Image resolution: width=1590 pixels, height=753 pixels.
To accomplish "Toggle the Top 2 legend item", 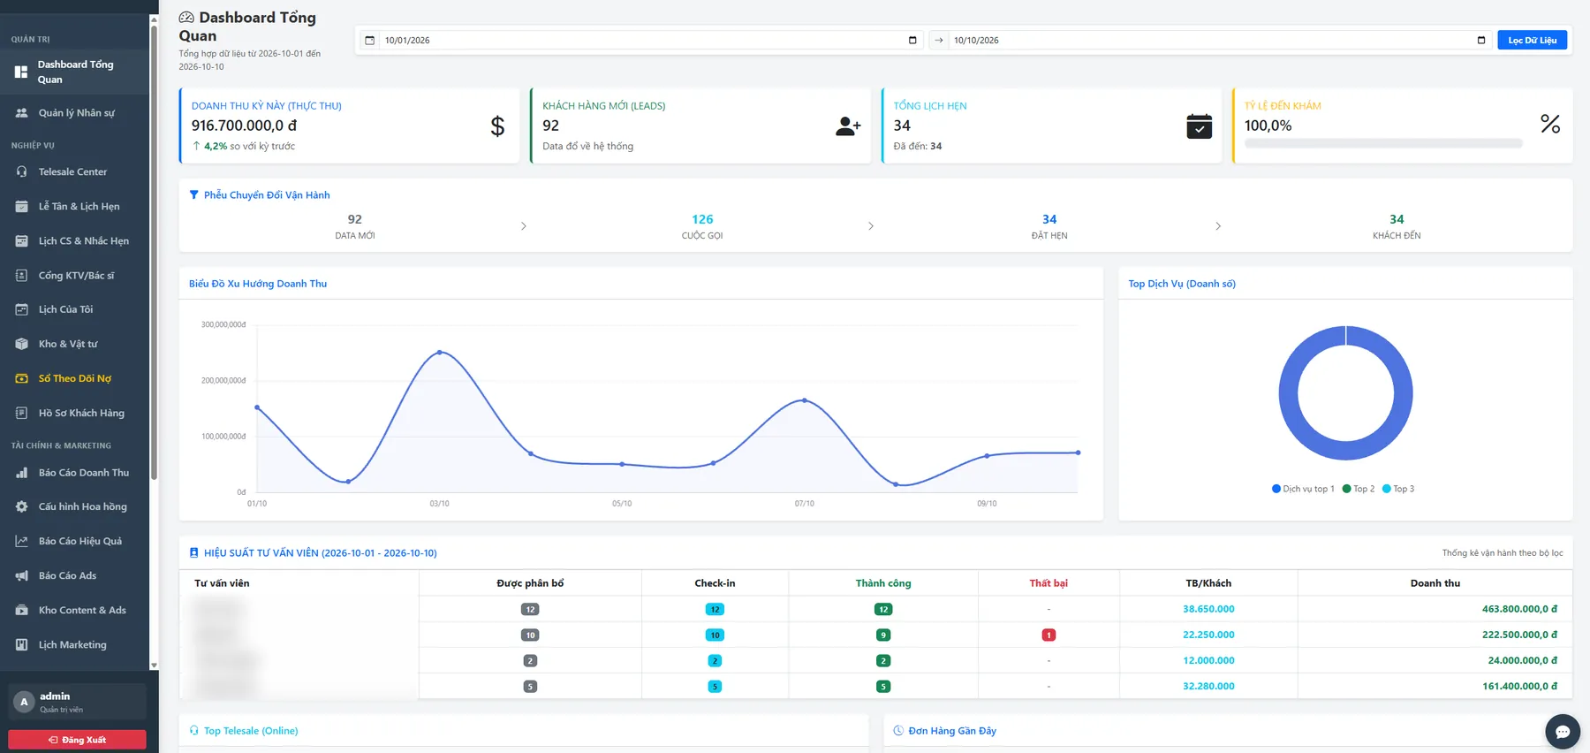I will [1359, 489].
